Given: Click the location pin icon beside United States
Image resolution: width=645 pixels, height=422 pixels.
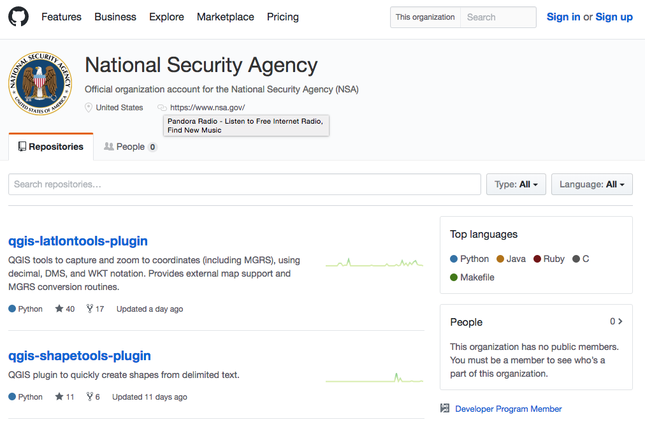Looking at the screenshot, I should pos(89,108).
